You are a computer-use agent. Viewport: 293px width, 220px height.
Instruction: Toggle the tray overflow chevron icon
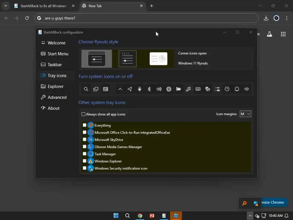pyautogui.click(x=120, y=89)
